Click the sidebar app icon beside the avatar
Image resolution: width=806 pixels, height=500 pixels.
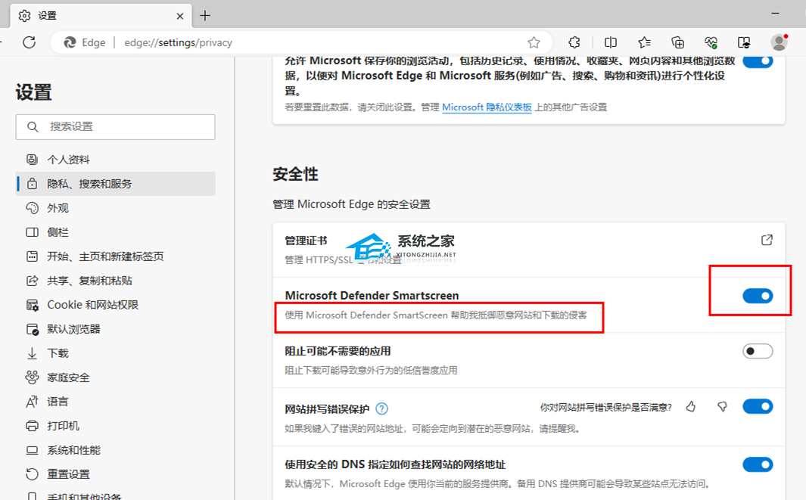(x=744, y=42)
